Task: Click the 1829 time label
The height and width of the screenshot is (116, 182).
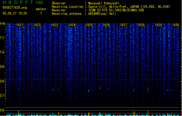Action: [159, 25]
